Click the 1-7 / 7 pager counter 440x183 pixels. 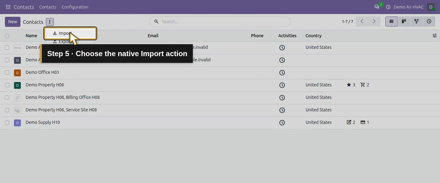347,22
